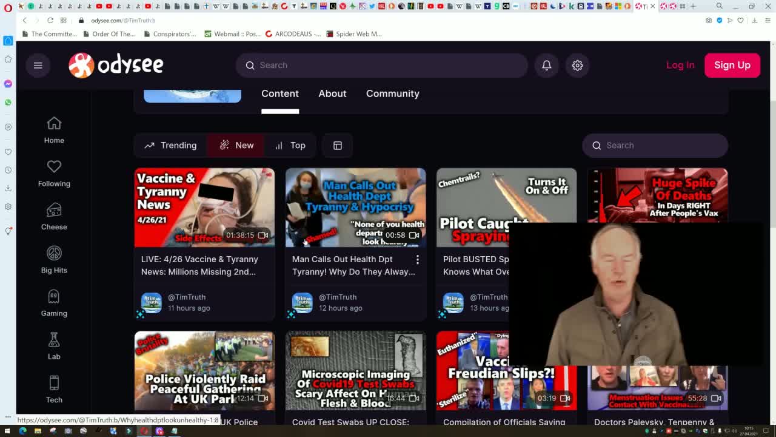The width and height of the screenshot is (776, 437).
Task: Open the Tech category
Action: point(54,390)
